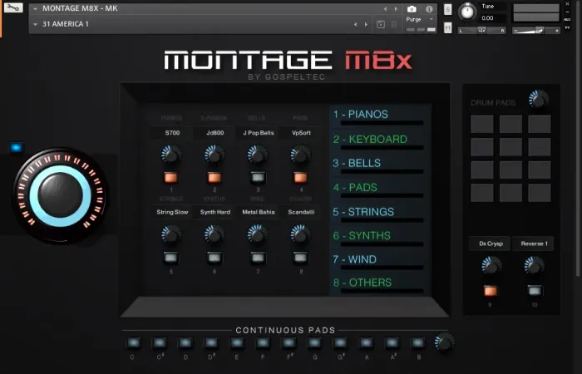Open the Reverse 1 sound selector
582x374 pixels.
pyautogui.click(x=534, y=244)
